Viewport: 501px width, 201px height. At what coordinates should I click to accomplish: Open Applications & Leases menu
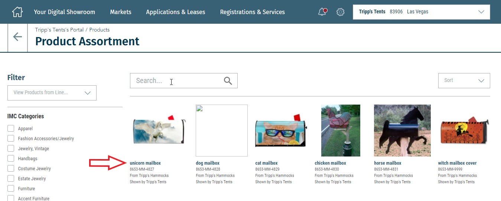(175, 12)
